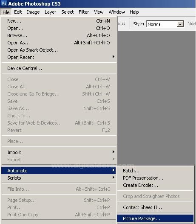Click the greyed-out Print One Copy entry
The image size is (196, 224).
(59, 215)
